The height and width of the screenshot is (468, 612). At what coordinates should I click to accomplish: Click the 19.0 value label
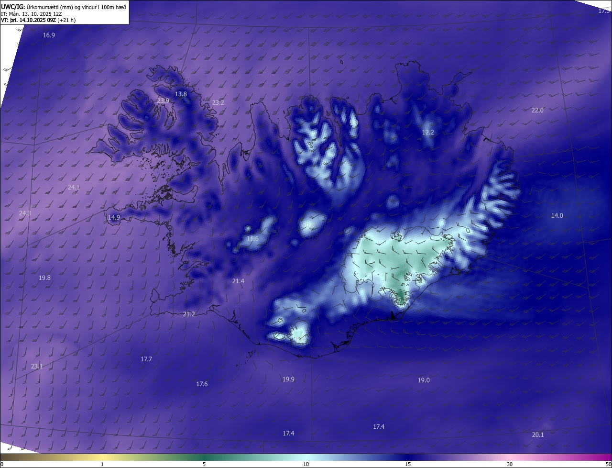[x=424, y=380]
